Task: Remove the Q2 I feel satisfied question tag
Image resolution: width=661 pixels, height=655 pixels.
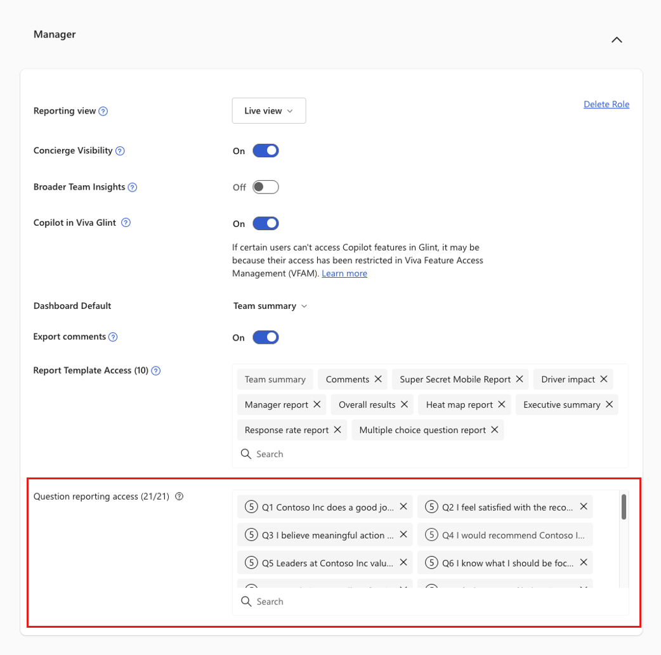Action: 584,507
